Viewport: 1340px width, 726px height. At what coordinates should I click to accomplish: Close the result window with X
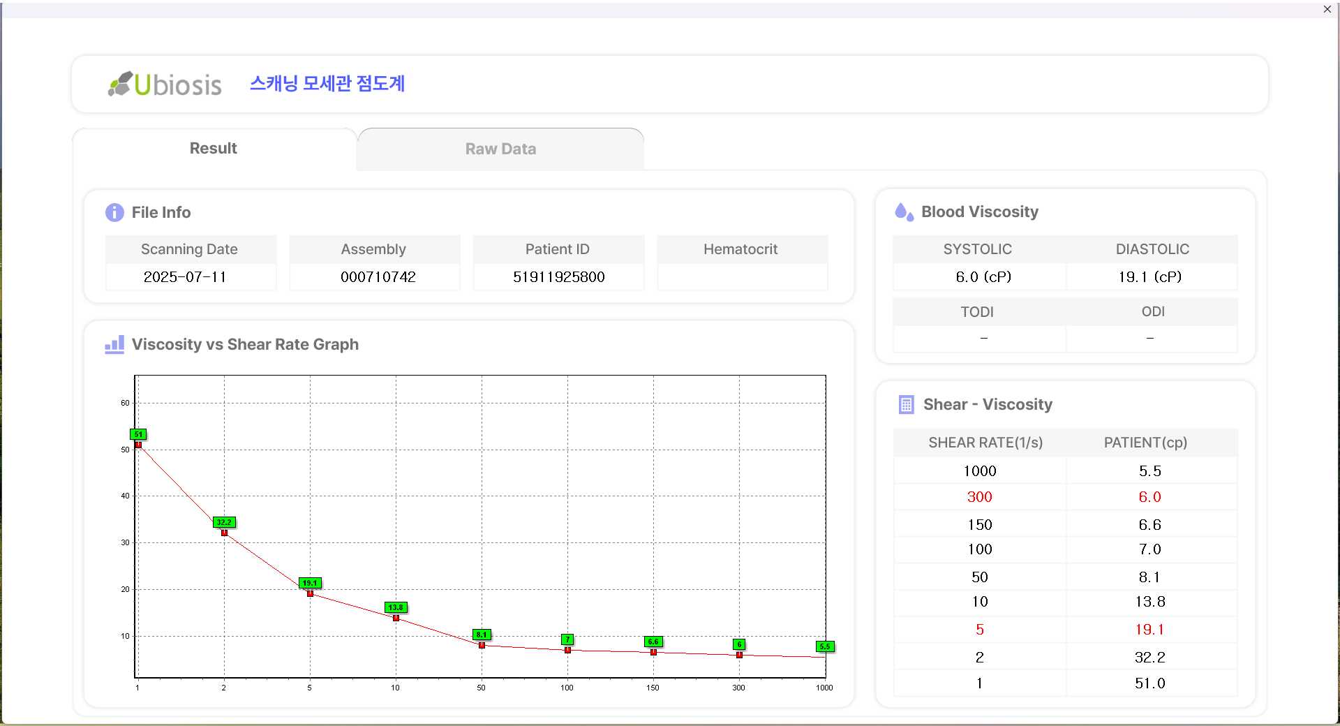tap(1327, 9)
